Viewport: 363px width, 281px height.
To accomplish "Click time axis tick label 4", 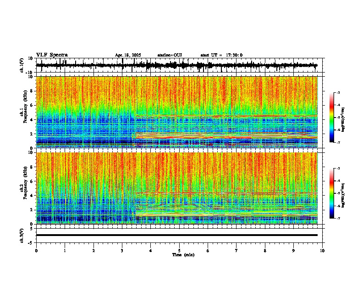I will tap(151, 251).
